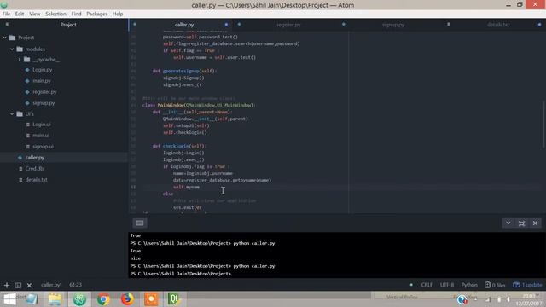Click the linter status dot in status bar
Viewport: 546px width, 307px height.
click(x=411, y=285)
